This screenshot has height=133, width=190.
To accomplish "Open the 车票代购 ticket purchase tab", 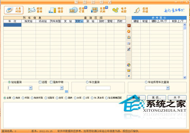I will tap(99, 10).
